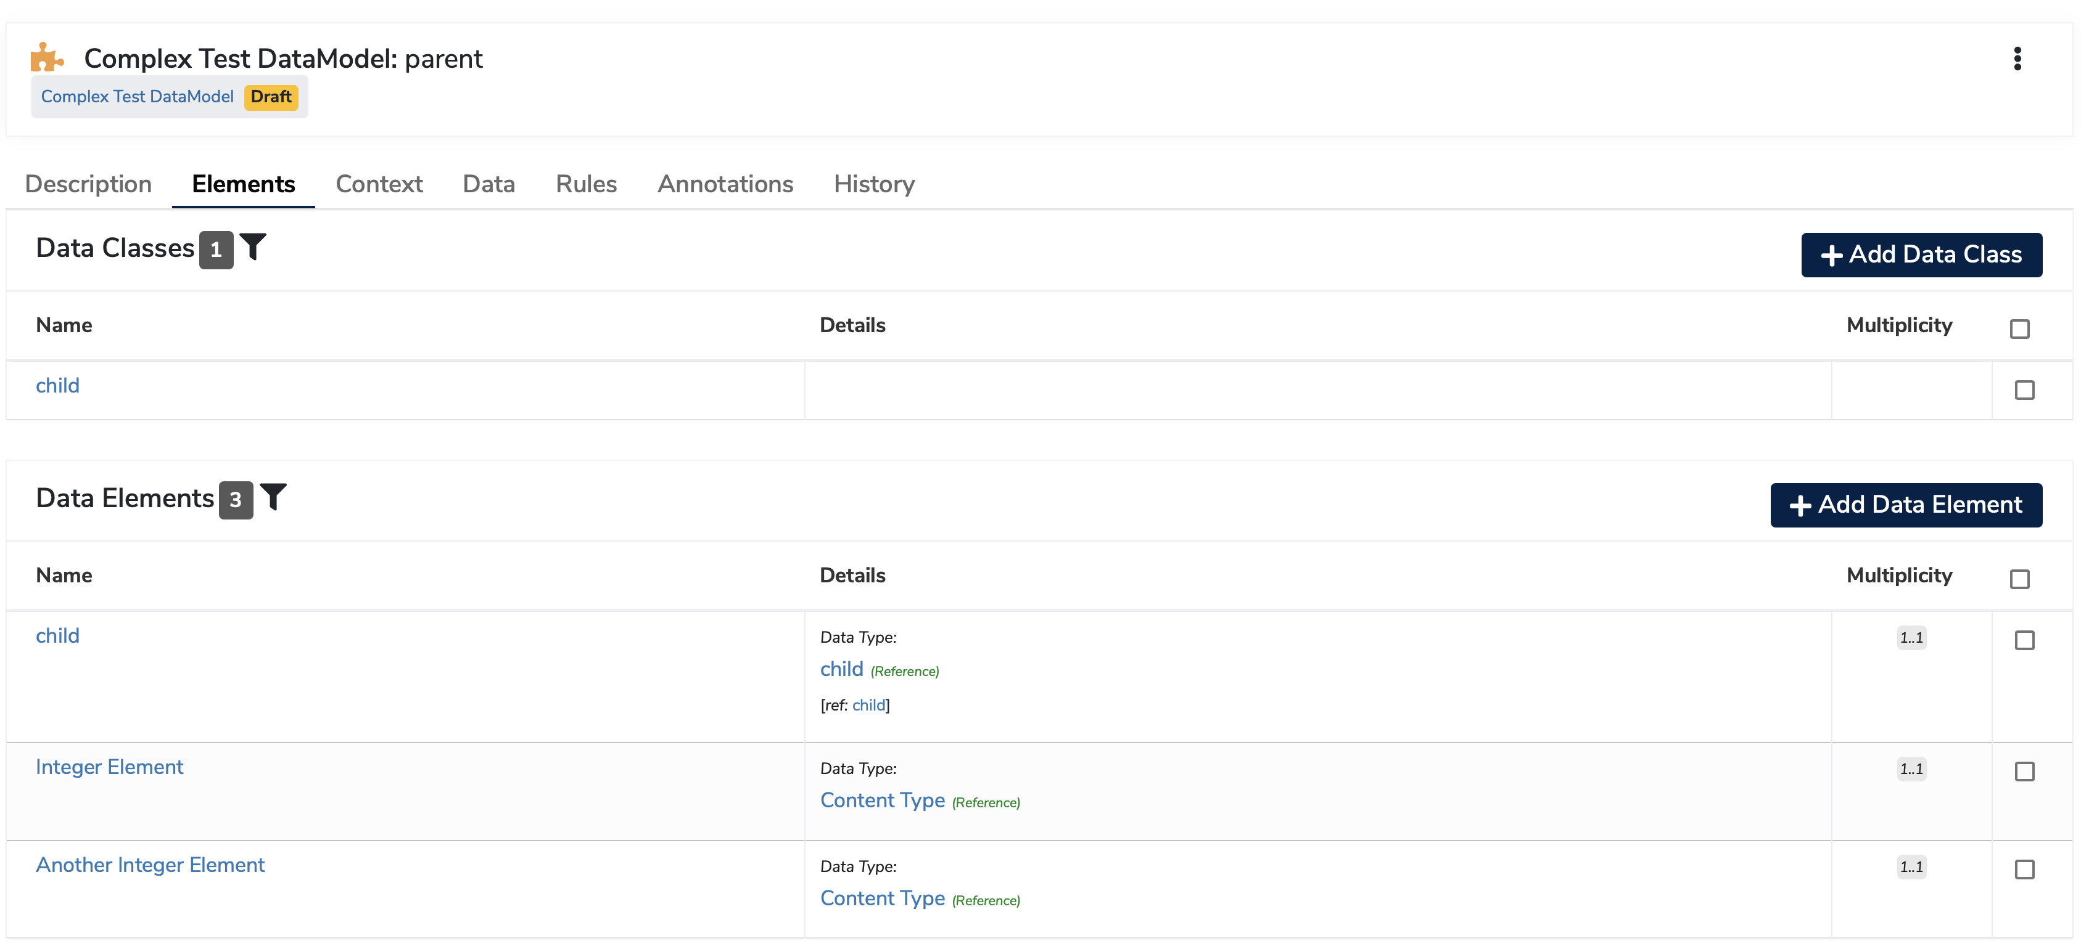Open the History tab

click(873, 184)
